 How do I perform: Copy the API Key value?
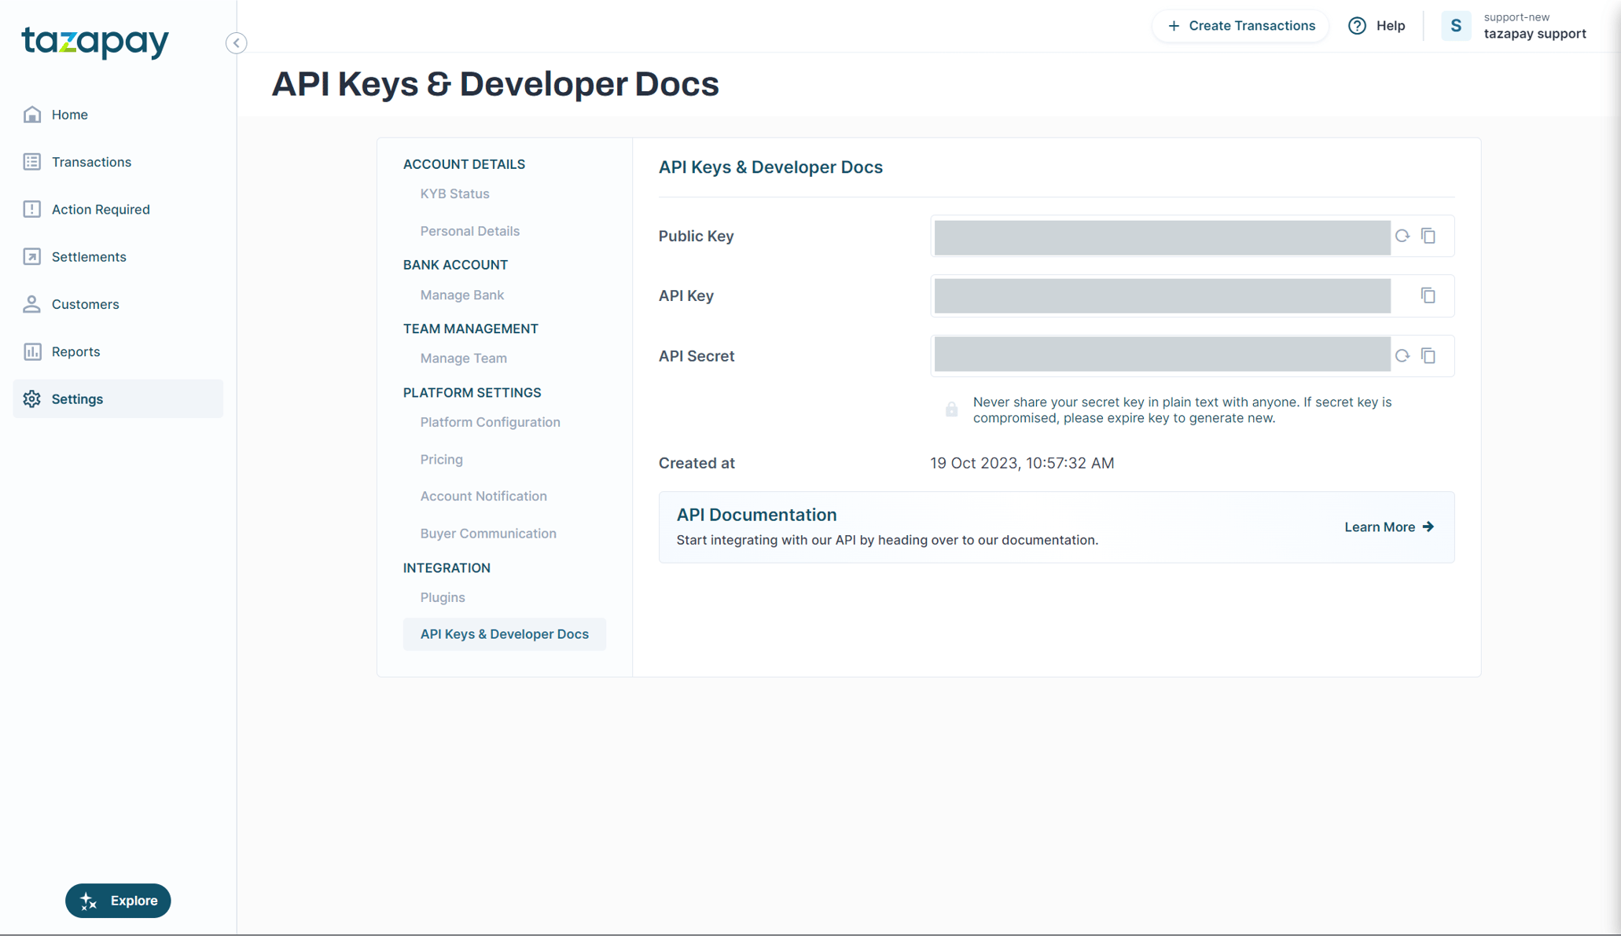click(1428, 295)
